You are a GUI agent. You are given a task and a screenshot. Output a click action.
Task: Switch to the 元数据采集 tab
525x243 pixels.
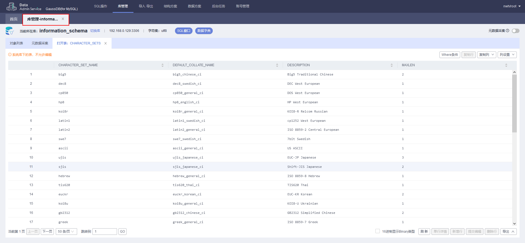(40, 43)
